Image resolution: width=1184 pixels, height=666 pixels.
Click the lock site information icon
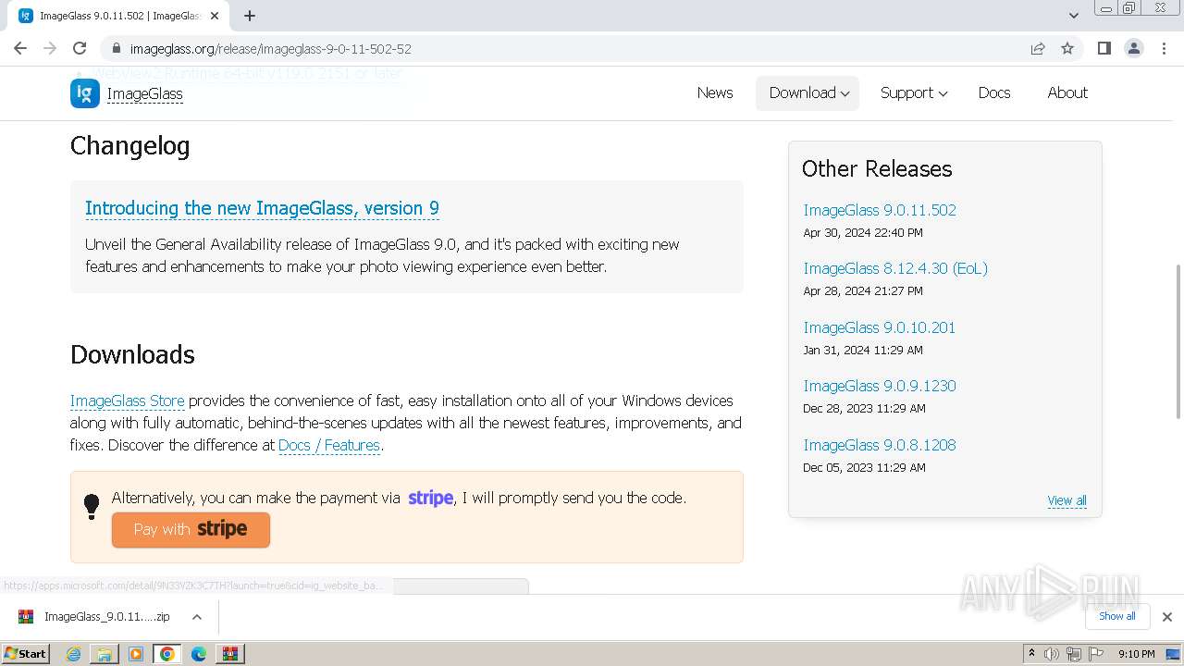click(117, 48)
